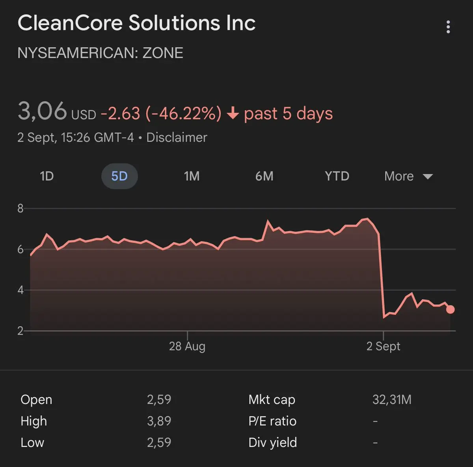This screenshot has height=467, width=473.
Task: Click the Div yield label
Action: [272, 443]
